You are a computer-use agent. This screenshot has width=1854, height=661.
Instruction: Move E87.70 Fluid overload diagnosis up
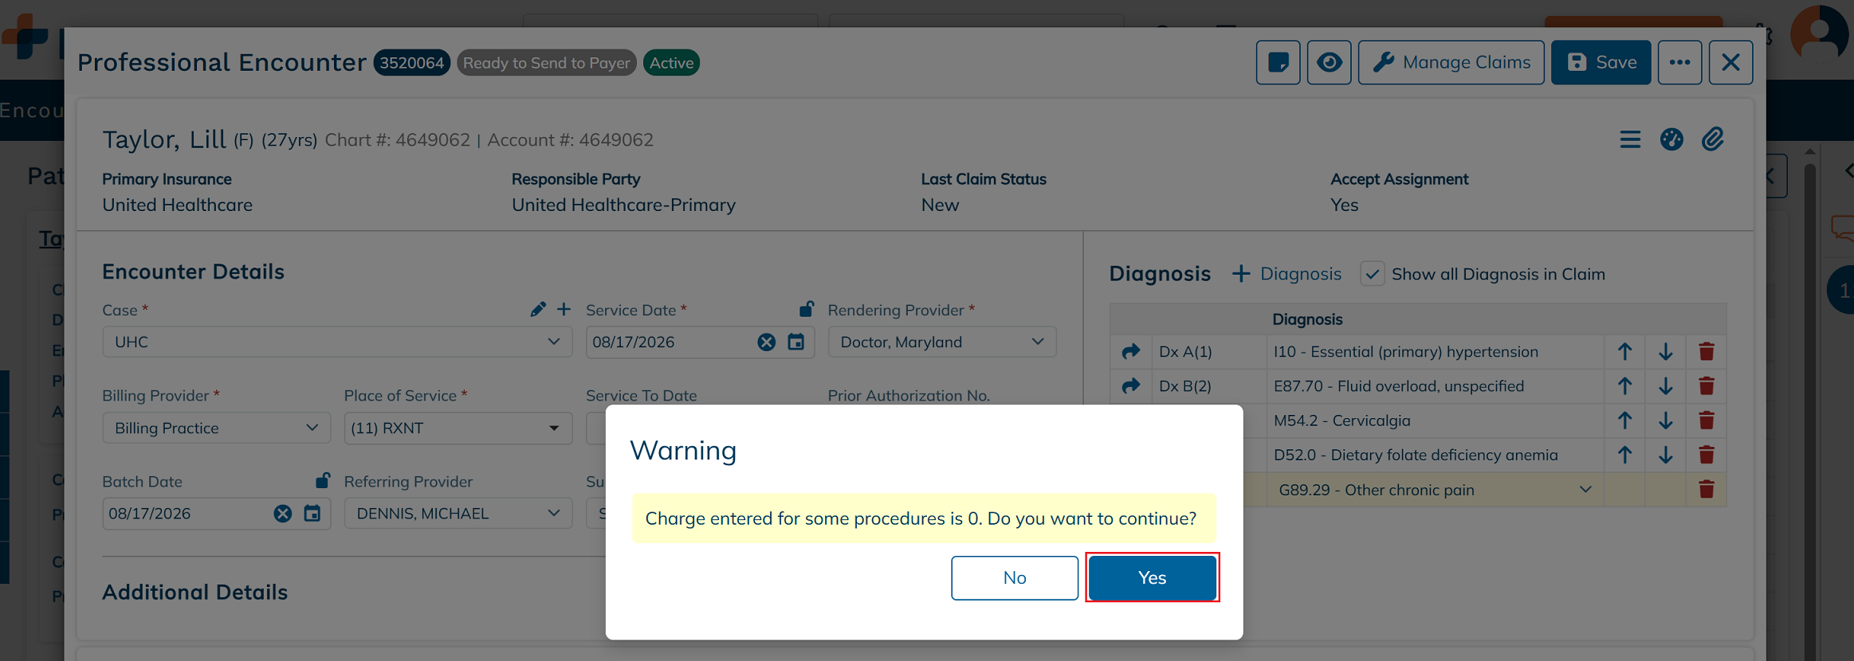[x=1624, y=386]
